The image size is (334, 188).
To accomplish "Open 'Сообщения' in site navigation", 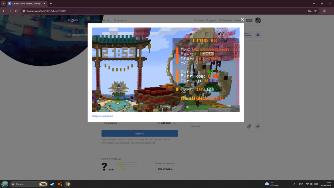I will [x=225, y=20].
